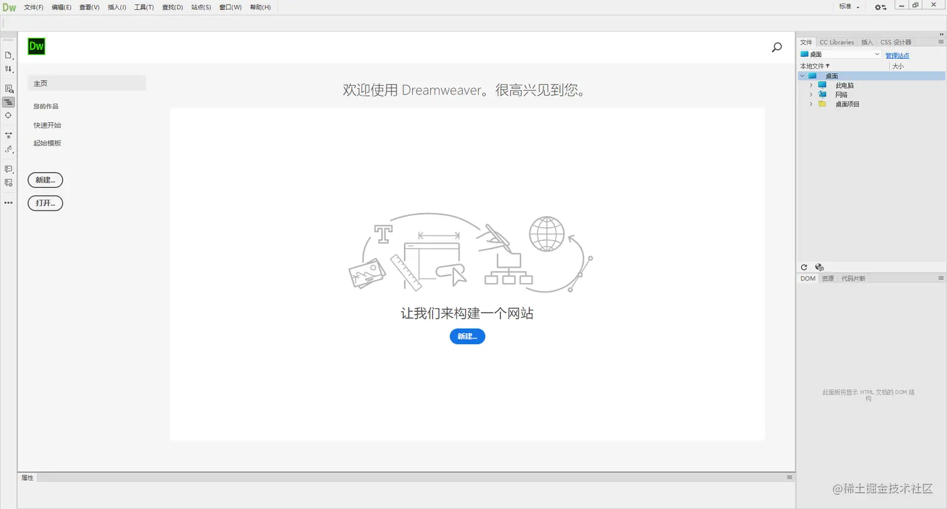Sort by the 大小 column header
The width and height of the screenshot is (947, 509).
coord(898,66)
